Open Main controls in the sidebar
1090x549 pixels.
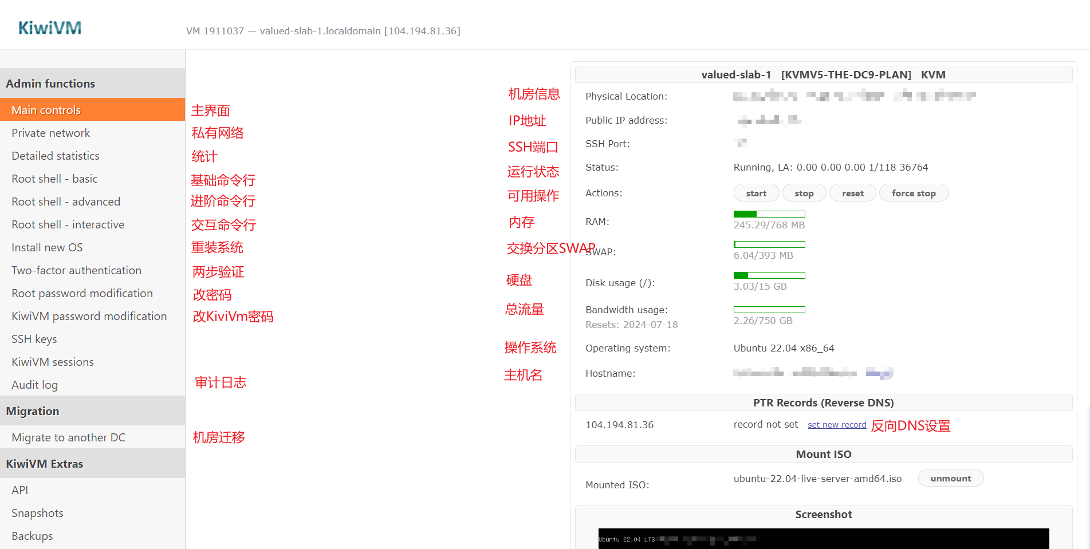[46, 110]
